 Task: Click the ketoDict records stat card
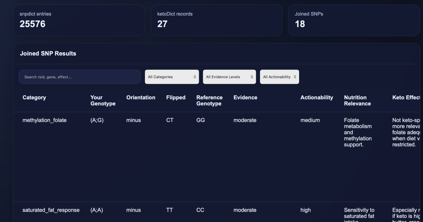pyautogui.click(x=216, y=20)
